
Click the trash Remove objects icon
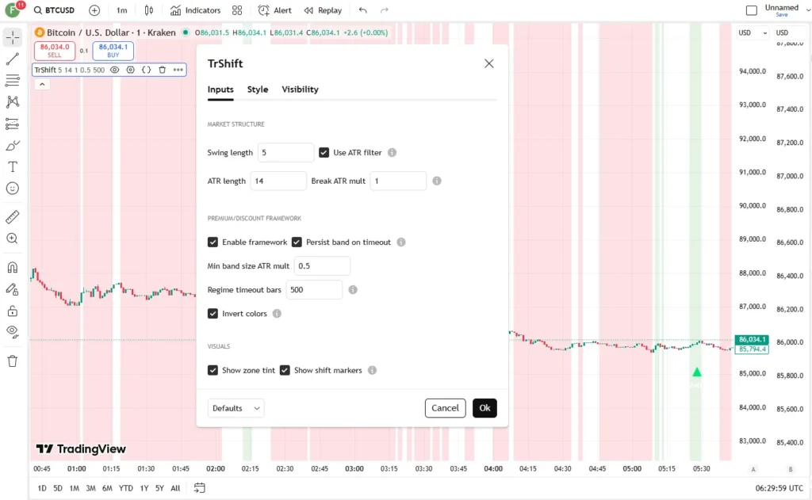(13, 361)
